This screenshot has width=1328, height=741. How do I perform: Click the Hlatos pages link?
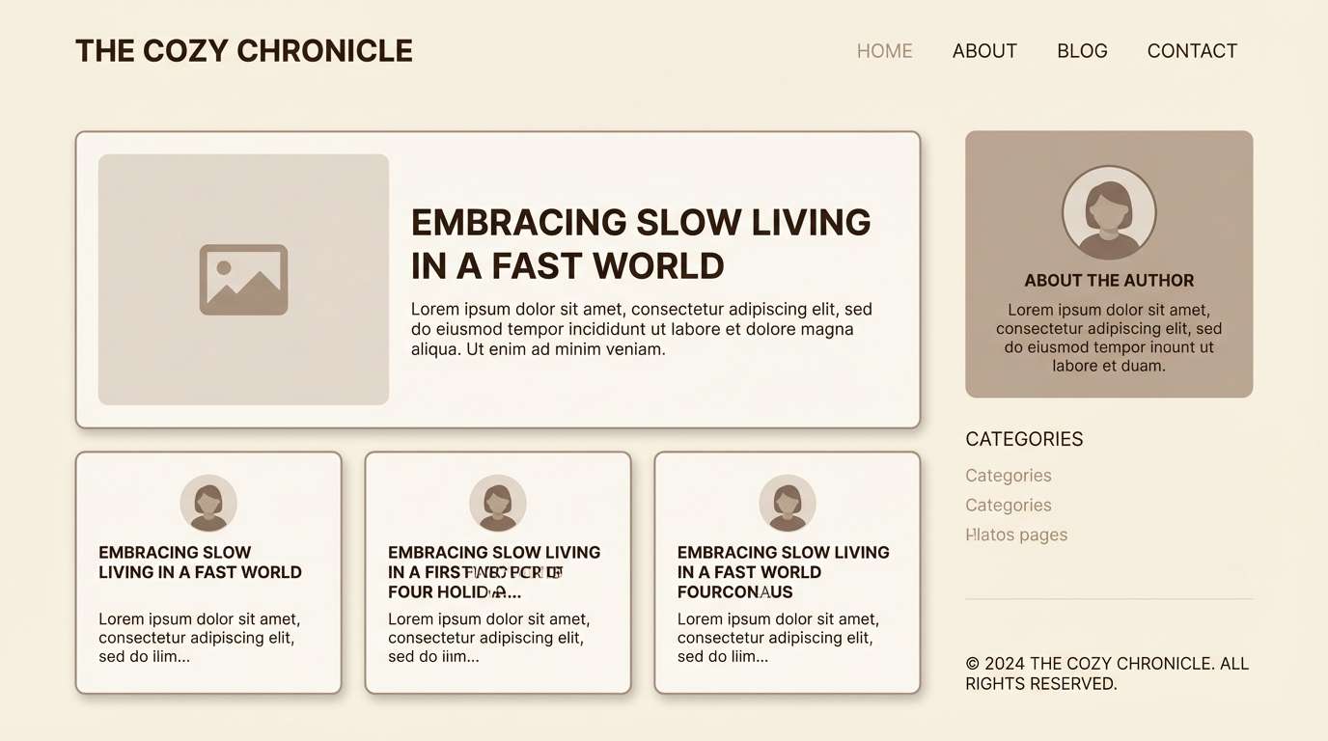tap(1016, 534)
